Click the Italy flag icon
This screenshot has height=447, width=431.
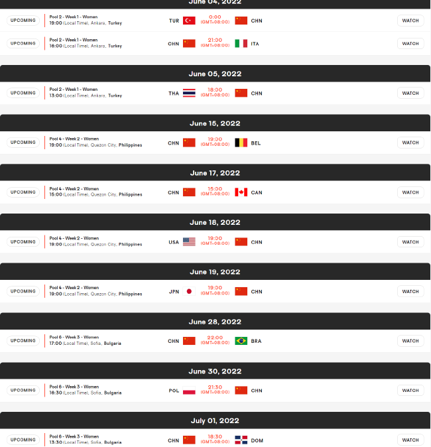click(241, 44)
